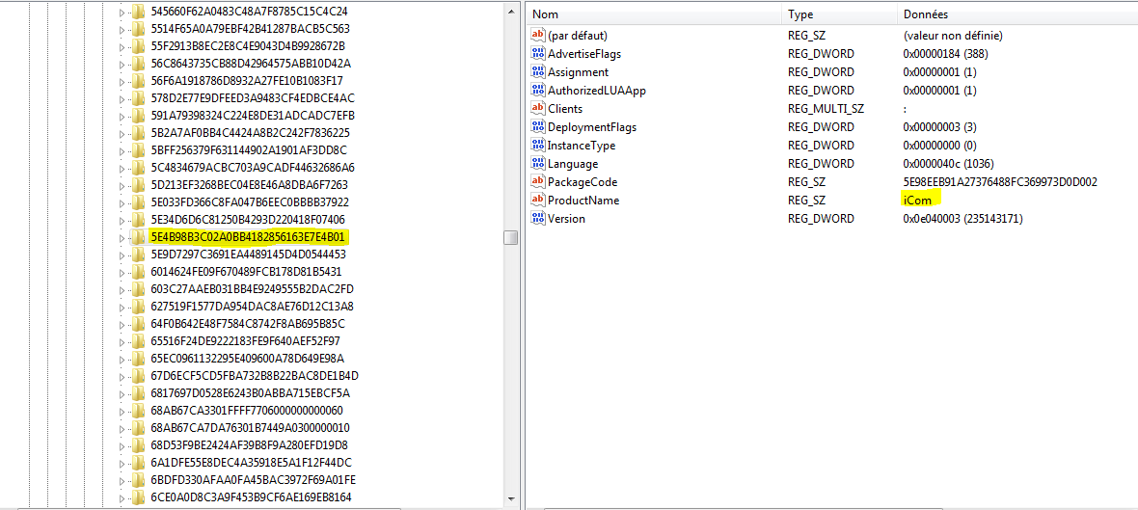Expand the 545660F62A0483C48A7F8785C15C4C24 key

pyautogui.click(x=122, y=12)
